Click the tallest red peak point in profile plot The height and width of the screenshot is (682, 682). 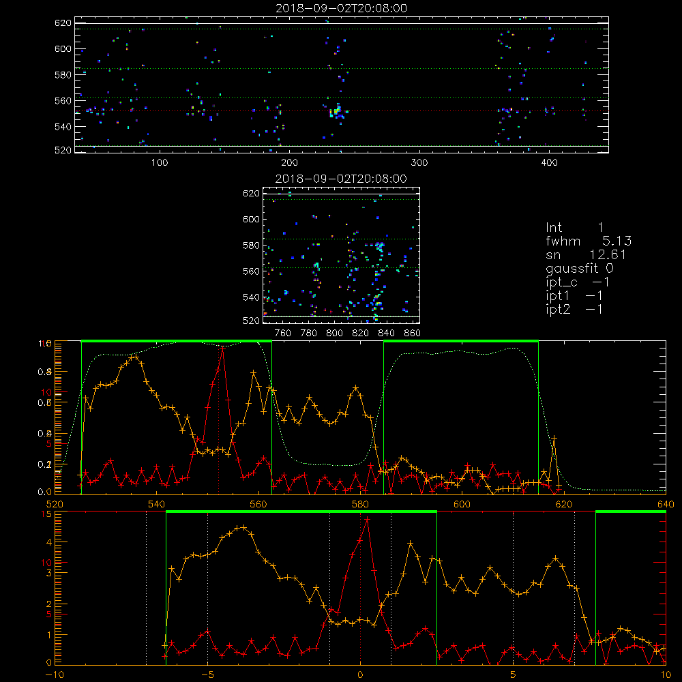click(223, 348)
